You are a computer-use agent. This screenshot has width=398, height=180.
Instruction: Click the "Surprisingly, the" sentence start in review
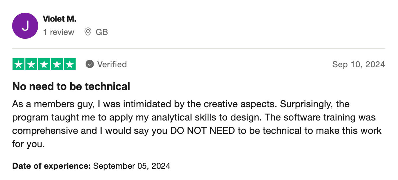tap(314, 104)
